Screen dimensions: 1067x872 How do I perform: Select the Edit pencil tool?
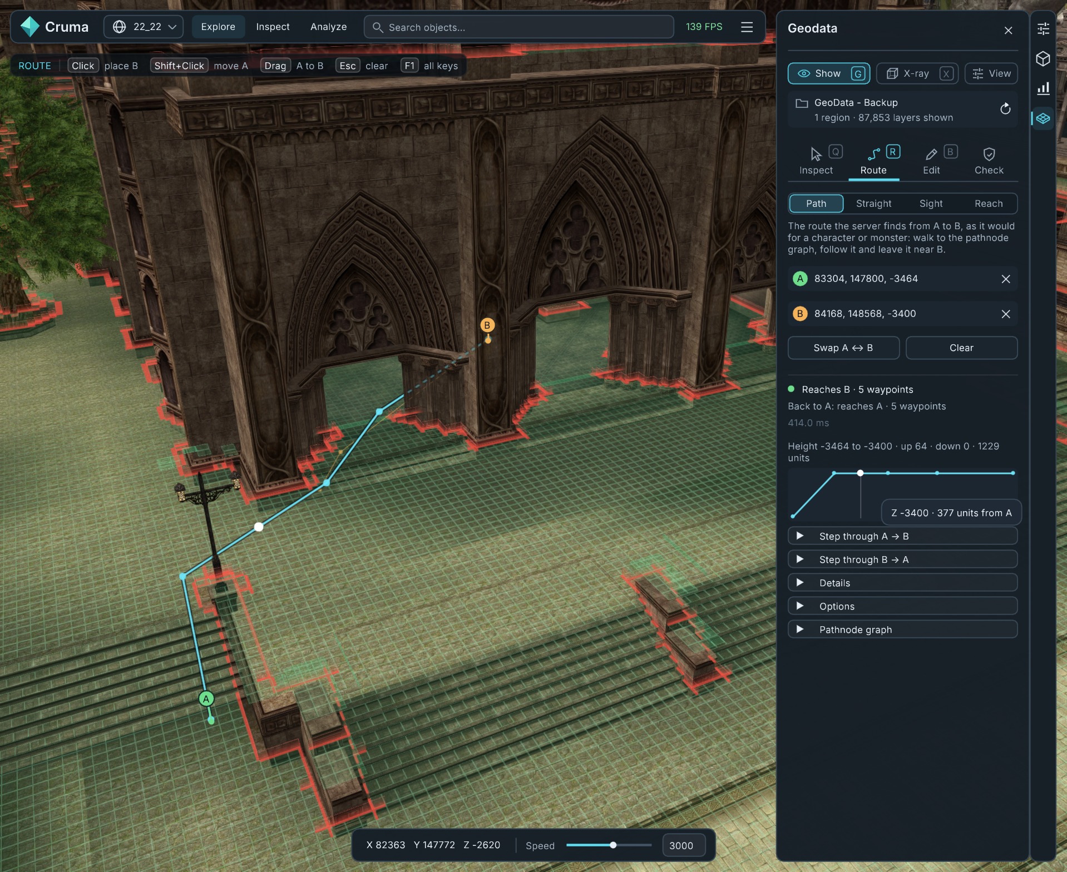pos(931,161)
